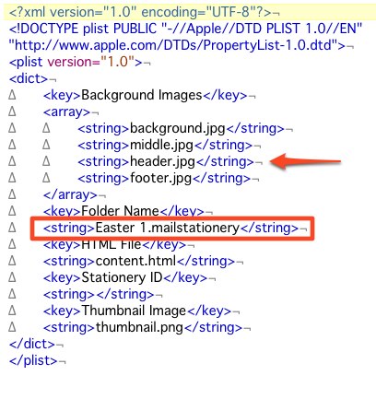376x399 pixels.
Task: Click the footer.jpg string line
Action: 164,178
